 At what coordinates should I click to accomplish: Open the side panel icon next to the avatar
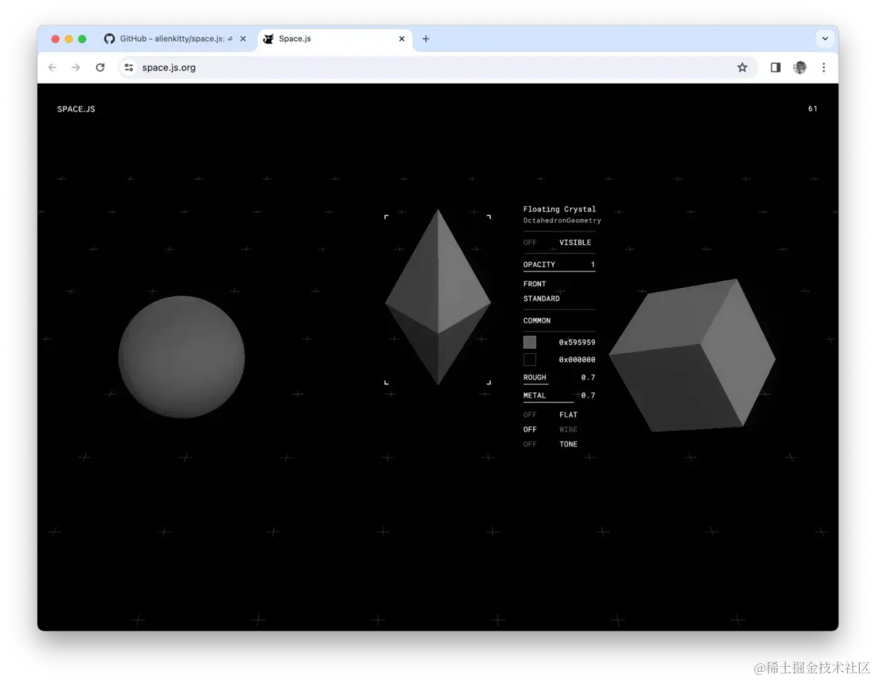775,67
